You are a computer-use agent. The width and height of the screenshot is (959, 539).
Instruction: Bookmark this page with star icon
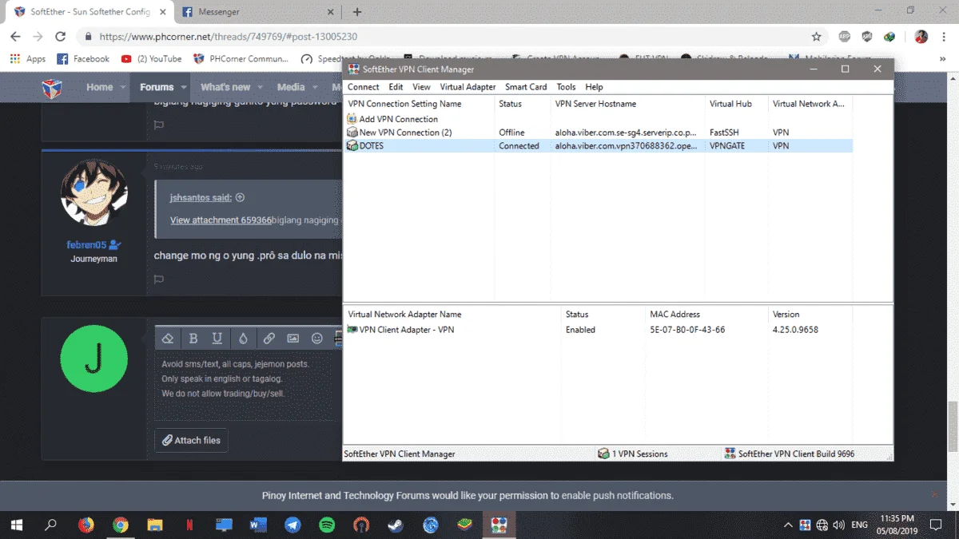click(x=816, y=37)
